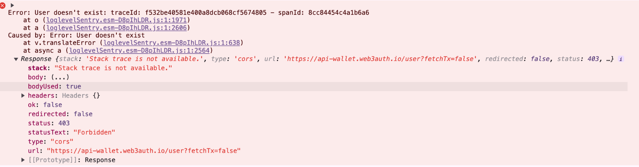
Task: Click the ok: false property
Action: (45, 105)
